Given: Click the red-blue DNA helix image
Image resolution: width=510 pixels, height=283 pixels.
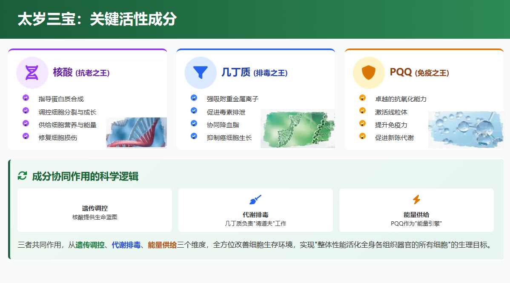Looking at the screenshot, I should pyautogui.click(x=136, y=132).
